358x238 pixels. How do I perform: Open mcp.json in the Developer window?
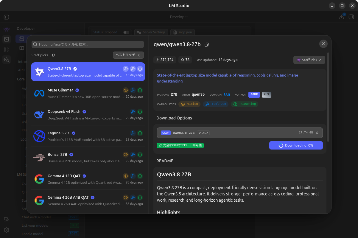click(183, 32)
